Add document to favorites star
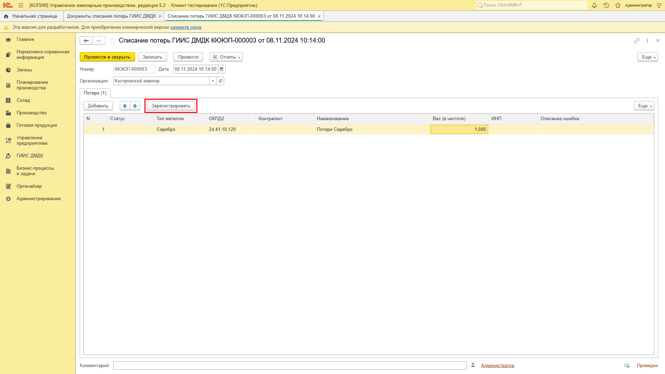The height and width of the screenshot is (374, 665). click(113, 41)
